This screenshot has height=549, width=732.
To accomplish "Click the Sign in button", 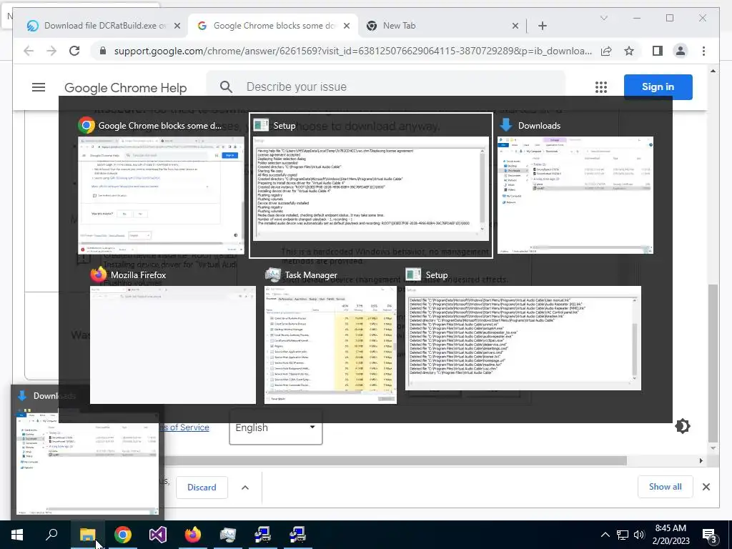I will pyautogui.click(x=658, y=86).
